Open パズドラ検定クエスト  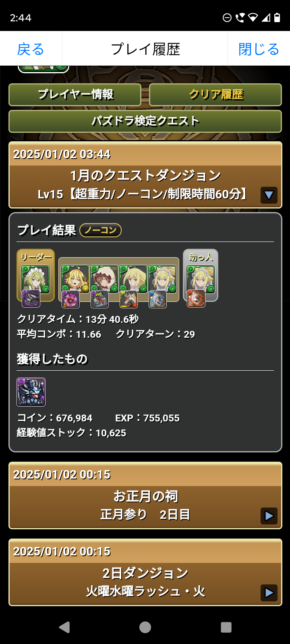(x=145, y=121)
